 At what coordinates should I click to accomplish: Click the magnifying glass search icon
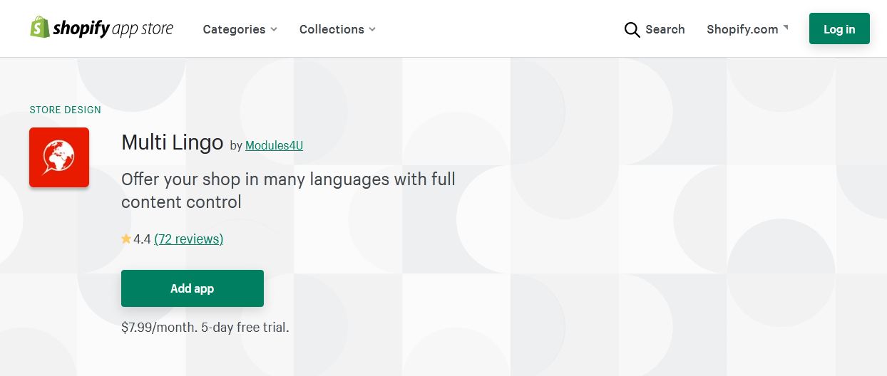(632, 29)
